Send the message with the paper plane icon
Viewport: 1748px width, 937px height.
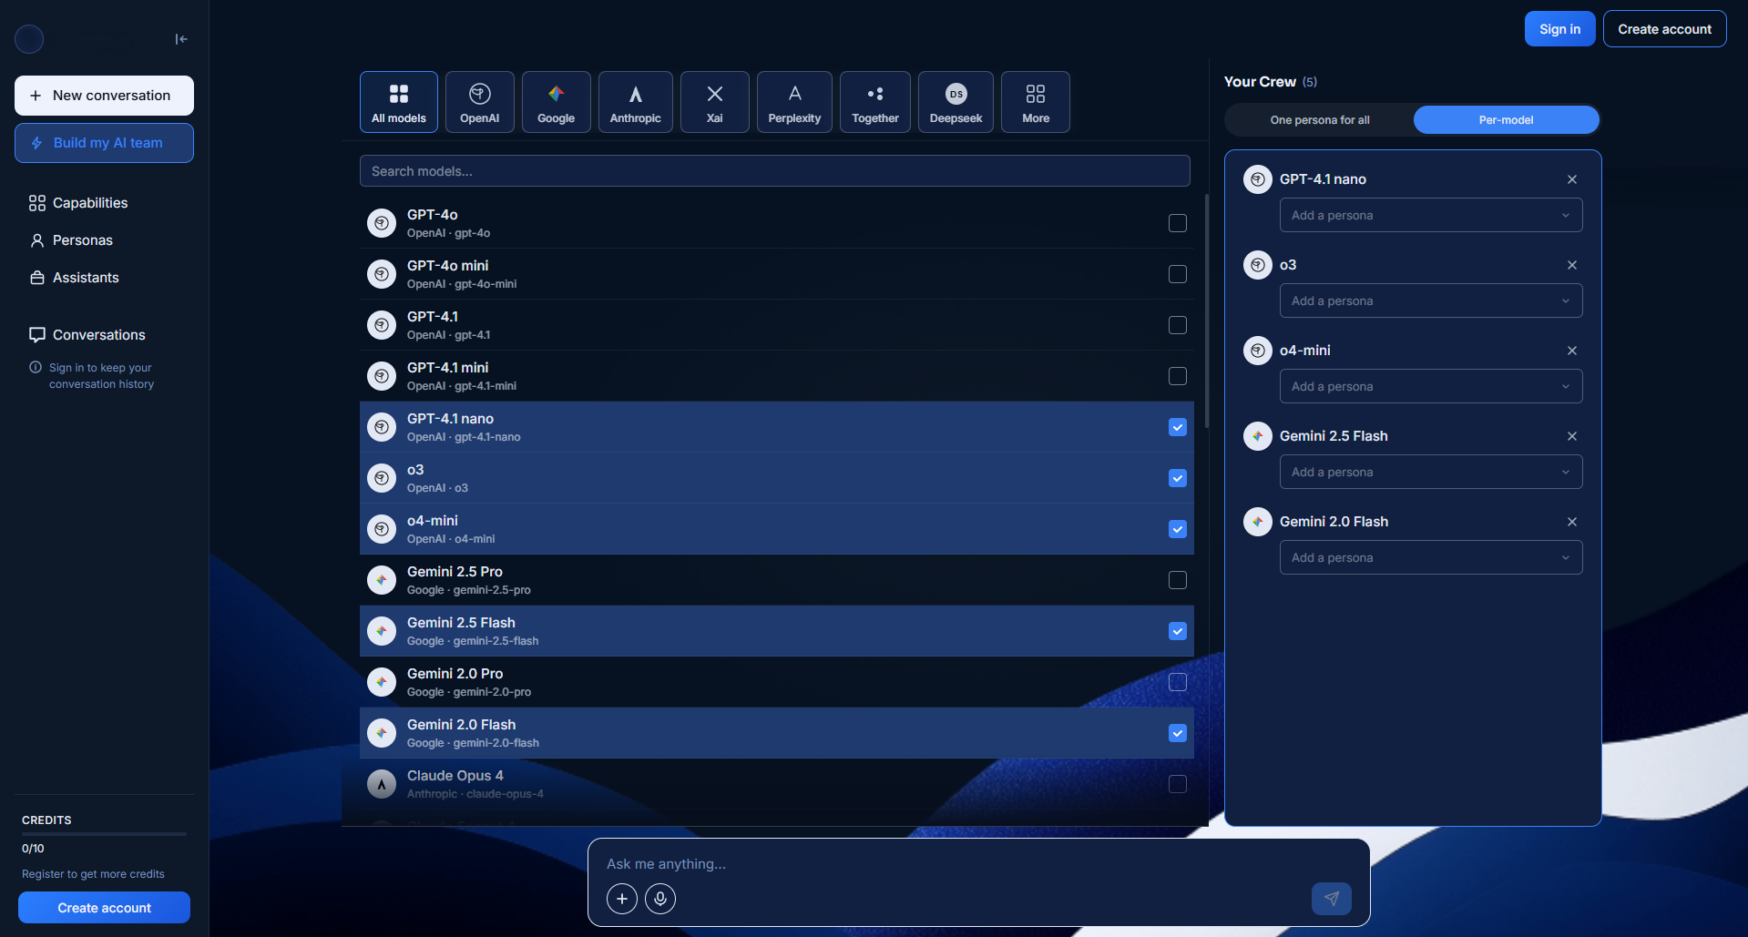[x=1332, y=899]
